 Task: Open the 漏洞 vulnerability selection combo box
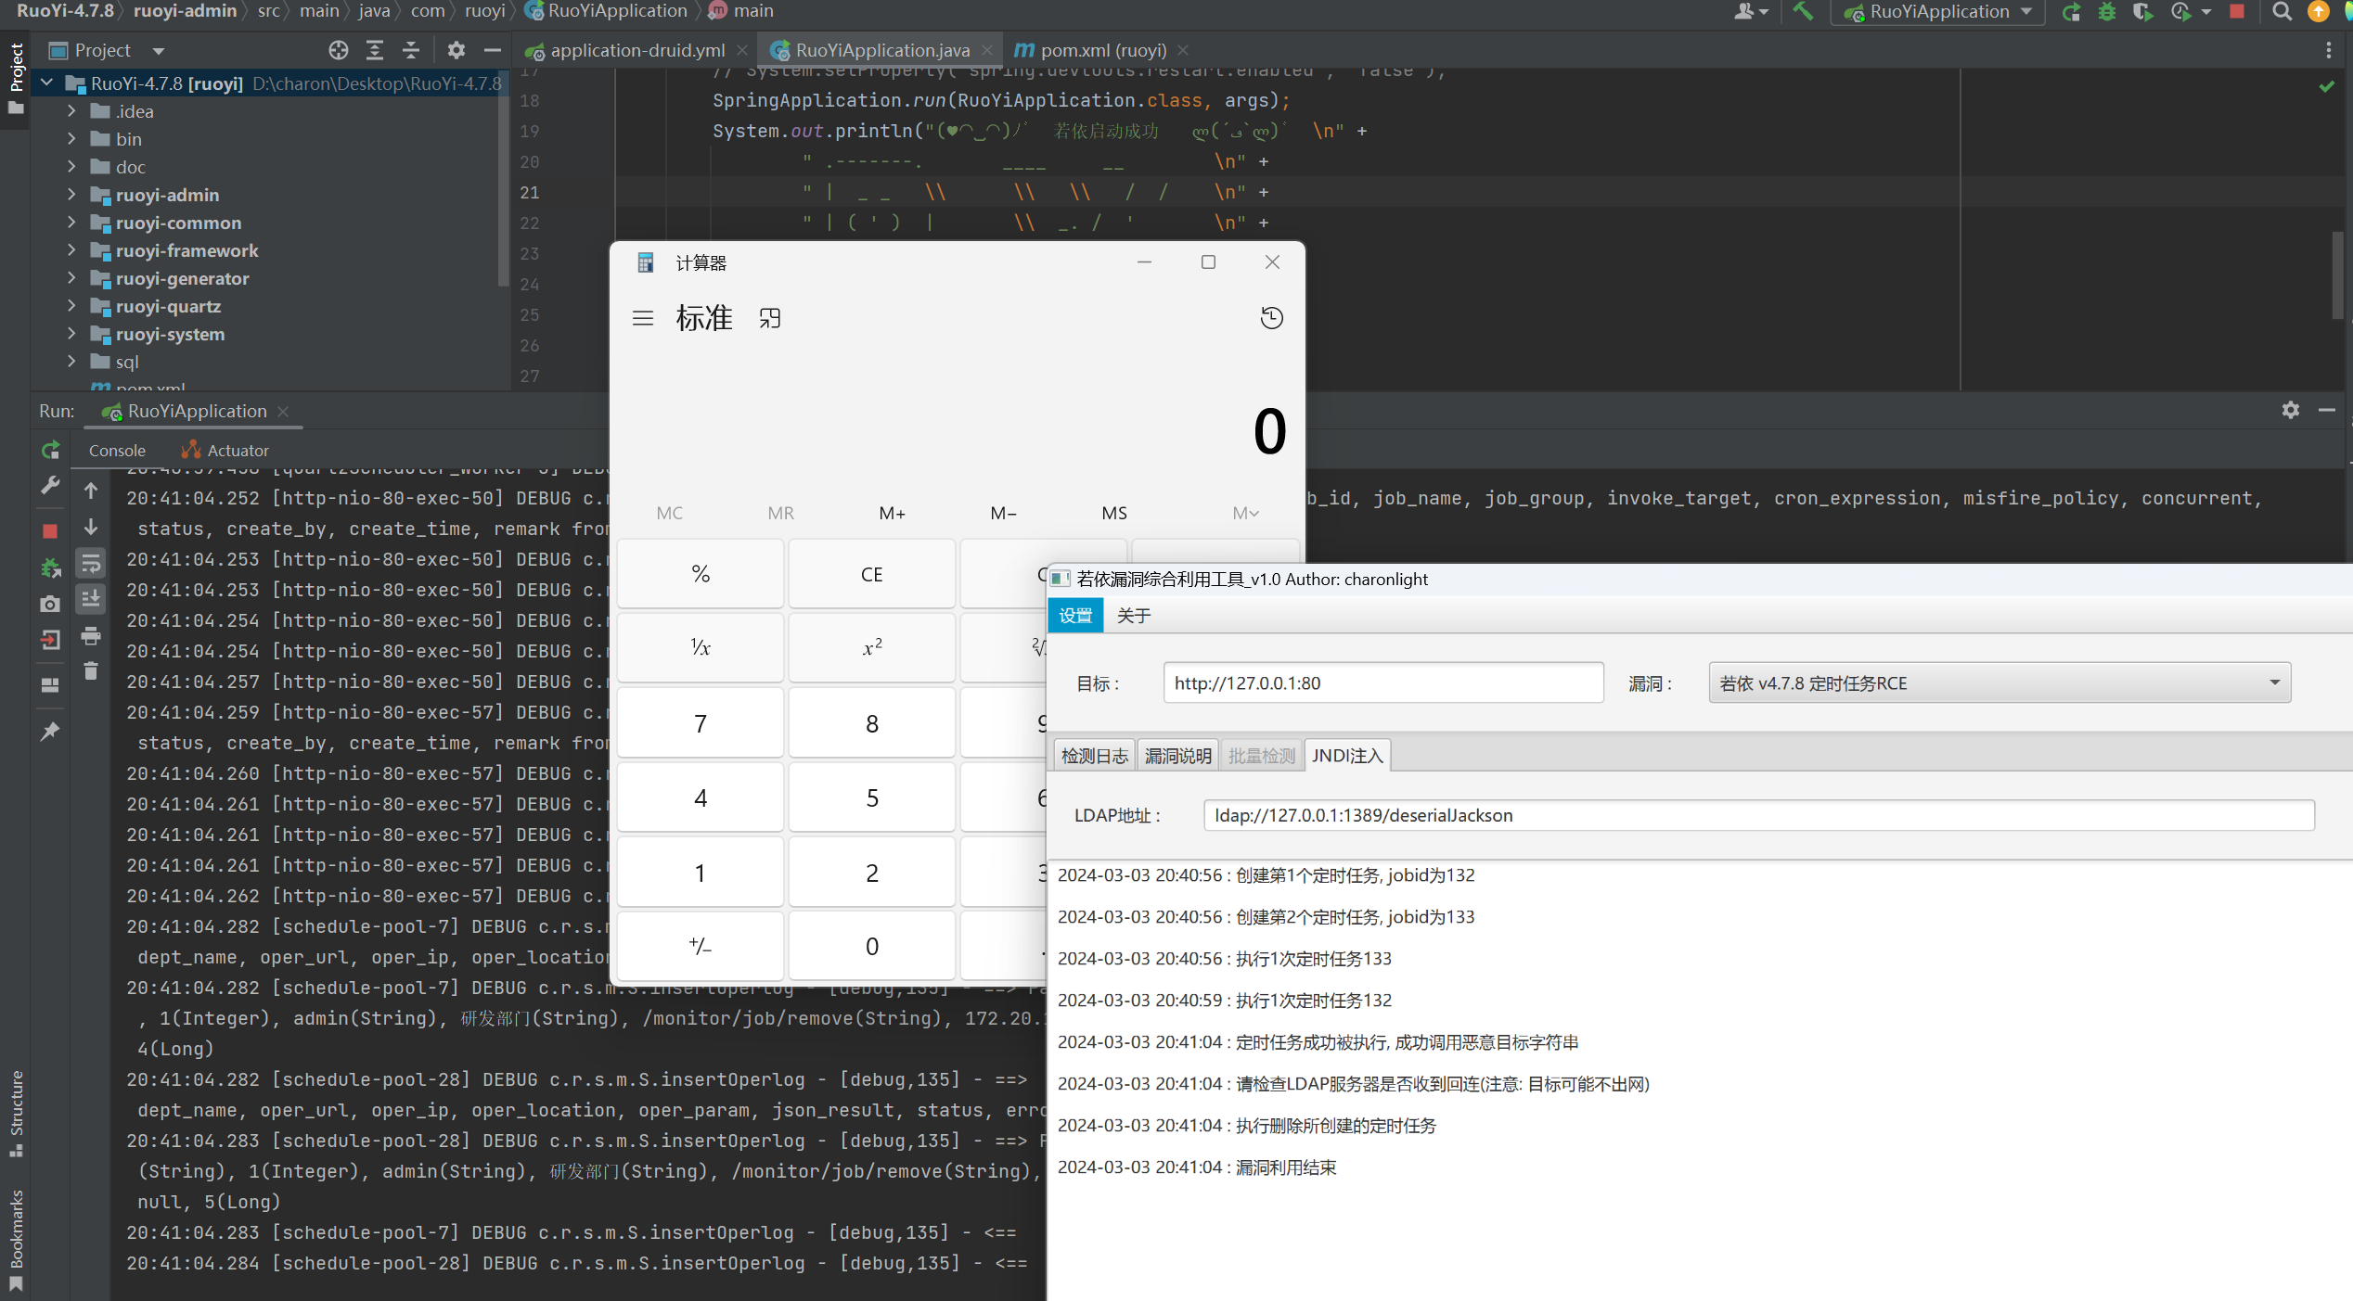pyautogui.click(x=1999, y=683)
